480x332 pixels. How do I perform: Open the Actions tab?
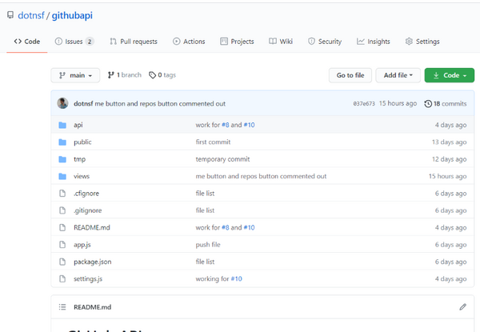189,42
